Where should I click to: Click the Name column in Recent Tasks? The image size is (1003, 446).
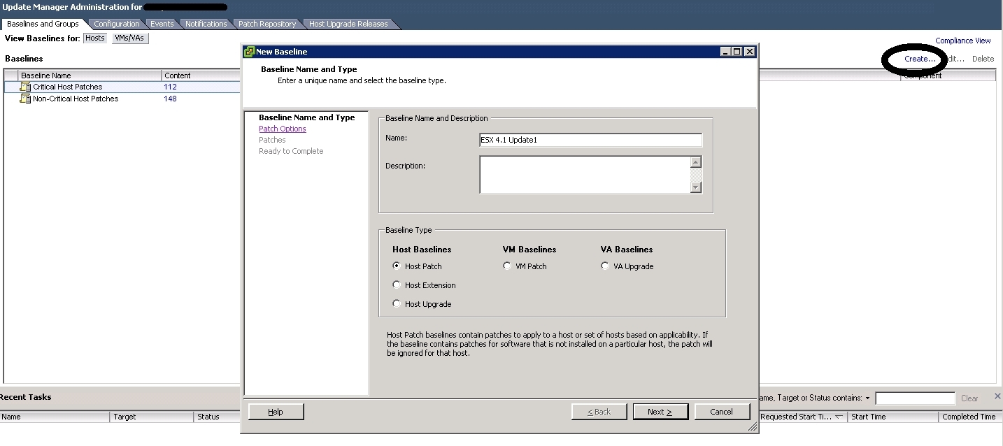pyautogui.click(x=55, y=417)
